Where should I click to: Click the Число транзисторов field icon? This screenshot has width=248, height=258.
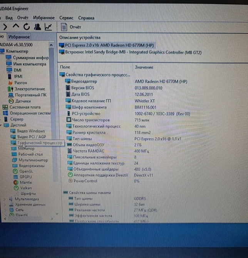click(x=69, y=120)
